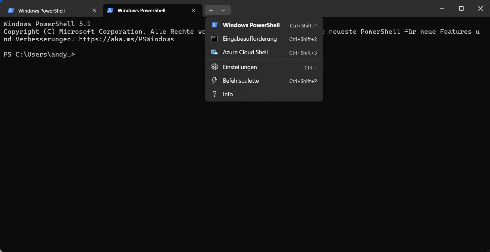Click the PS C:\Users\andy_> prompt line

[x=39, y=54]
